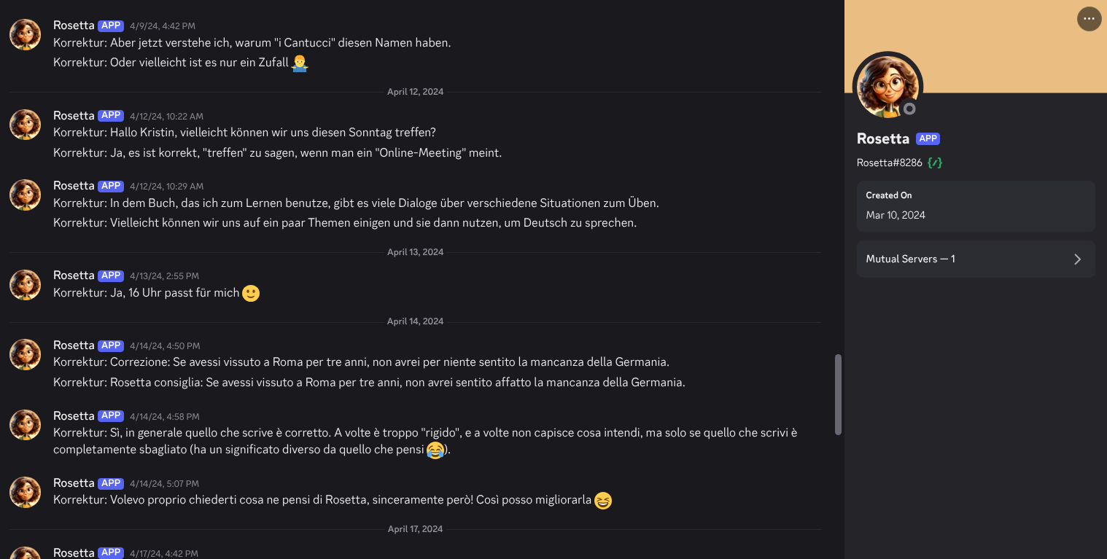Click the APP badge in the profile panel
1107x559 pixels.
(928, 138)
